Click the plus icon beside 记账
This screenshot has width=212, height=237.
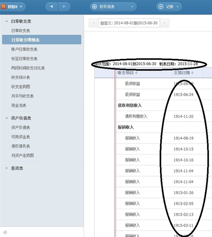[x=161, y=7]
